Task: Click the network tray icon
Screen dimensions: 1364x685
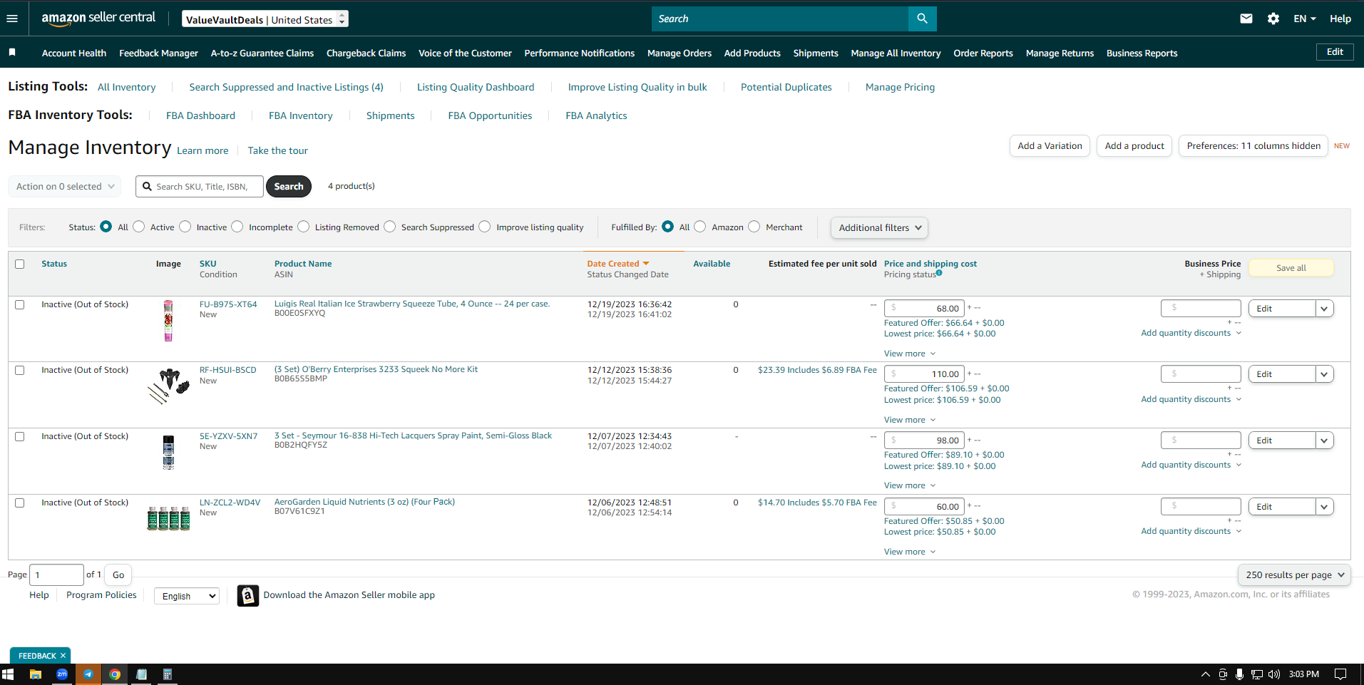Action: pos(1256,674)
